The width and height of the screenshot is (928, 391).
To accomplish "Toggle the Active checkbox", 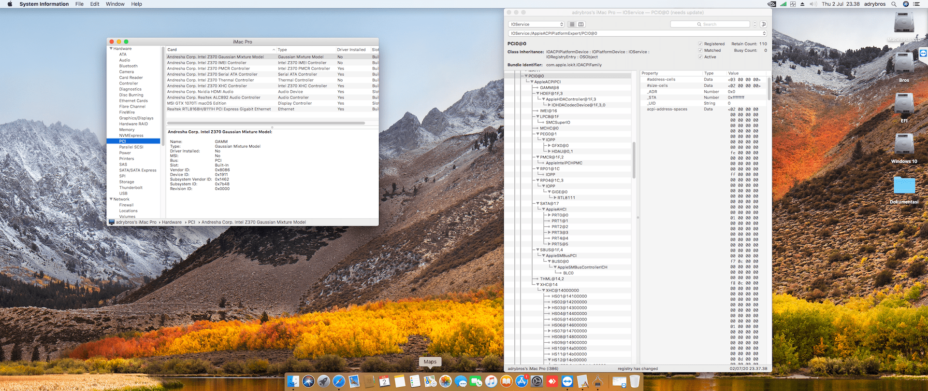I will 700,57.
